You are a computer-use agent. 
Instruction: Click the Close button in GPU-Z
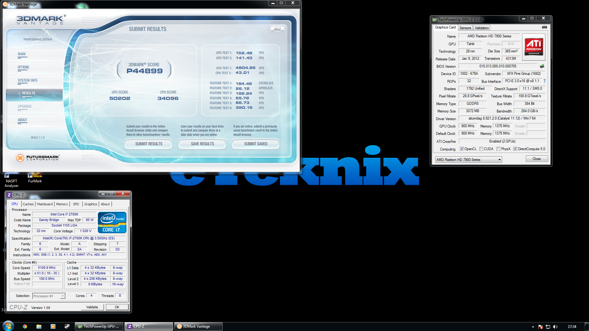(x=537, y=159)
